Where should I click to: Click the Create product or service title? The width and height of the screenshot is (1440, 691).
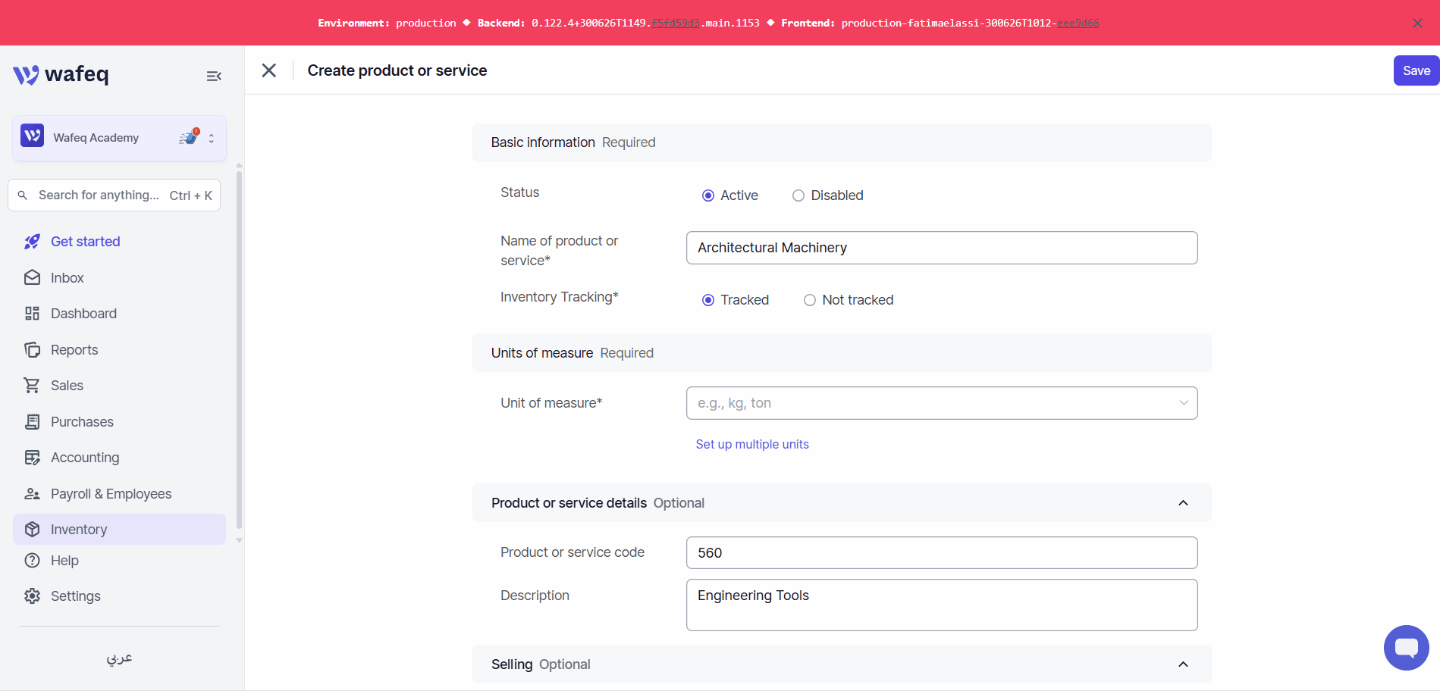(397, 70)
